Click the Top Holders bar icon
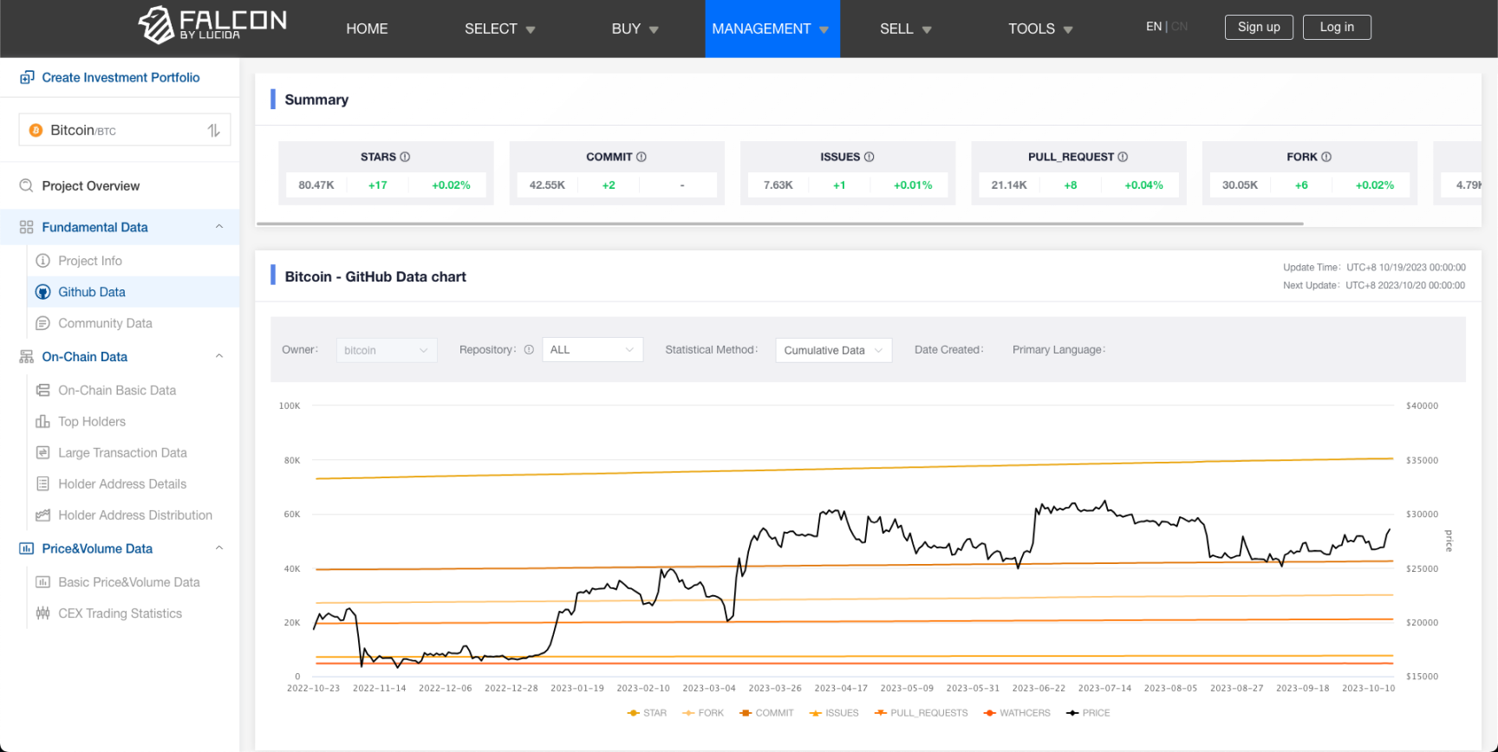 coord(42,422)
